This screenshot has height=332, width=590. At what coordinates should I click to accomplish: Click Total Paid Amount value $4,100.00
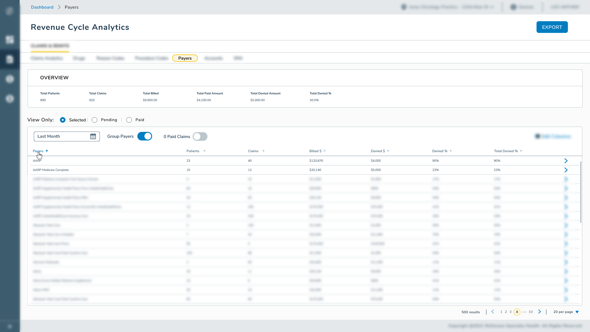pos(204,100)
